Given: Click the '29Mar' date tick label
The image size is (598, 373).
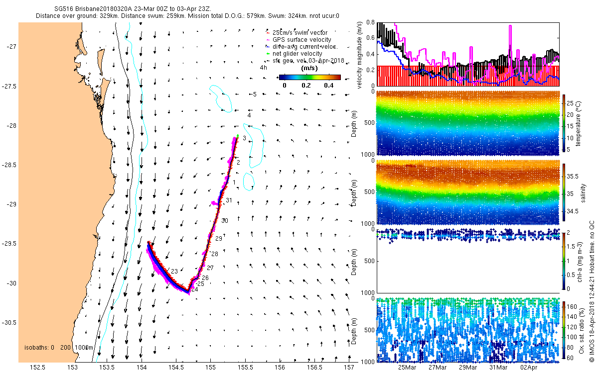Looking at the screenshot, I should [468, 368].
